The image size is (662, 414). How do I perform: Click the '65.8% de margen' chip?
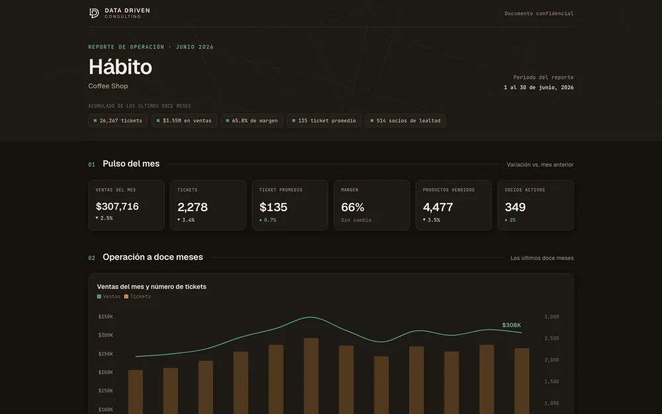(x=252, y=121)
